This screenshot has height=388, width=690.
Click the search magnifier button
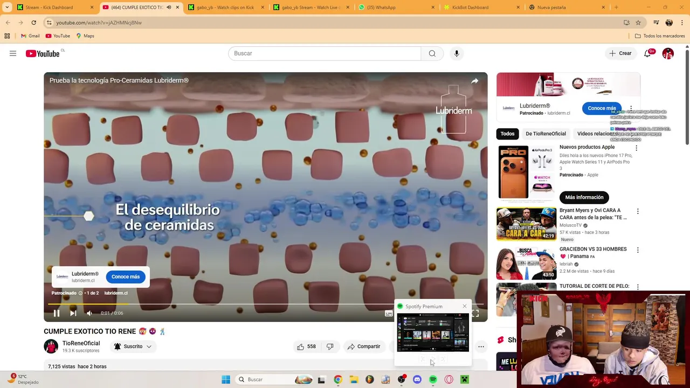[x=432, y=53]
